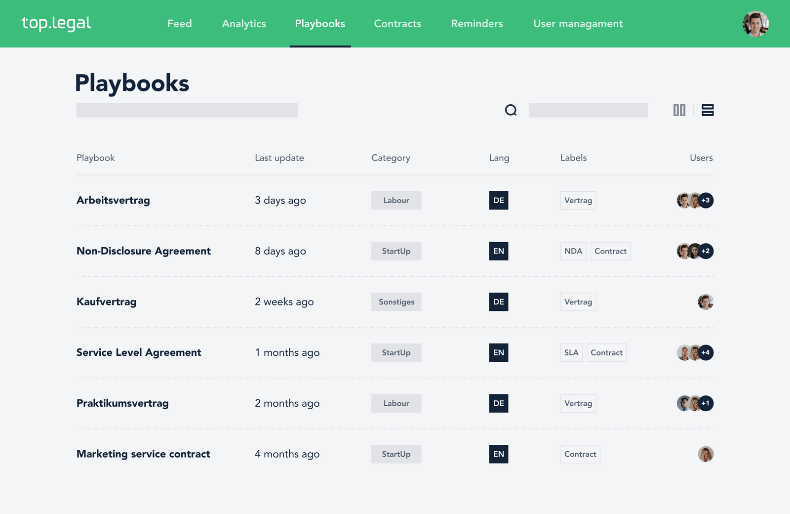Click the filter input next to the search icon
Viewport: 790px width, 514px height.
tap(588, 110)
